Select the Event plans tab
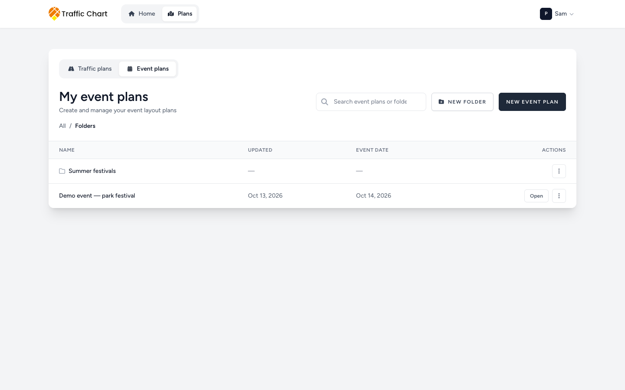Viewport: 625px width, 390px height. [148, 69]
